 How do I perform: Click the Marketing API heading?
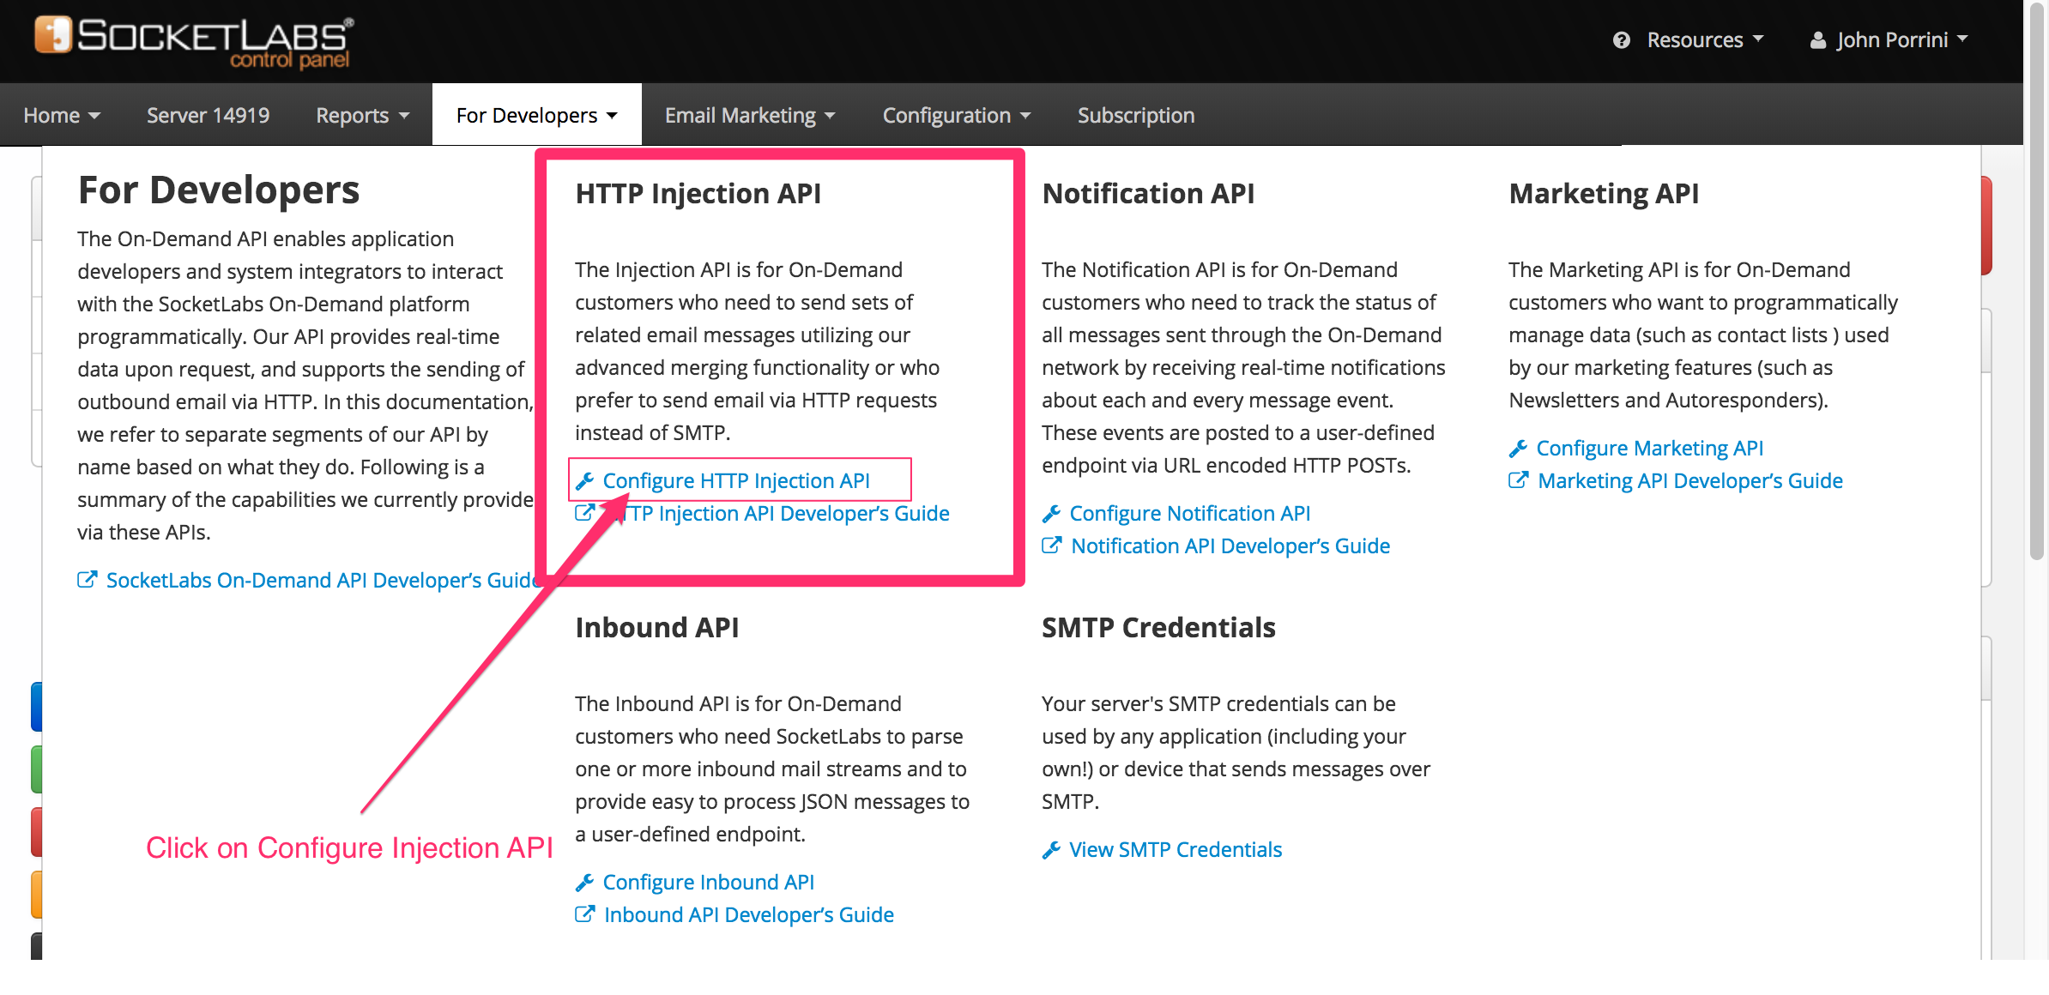(1604, 194)
